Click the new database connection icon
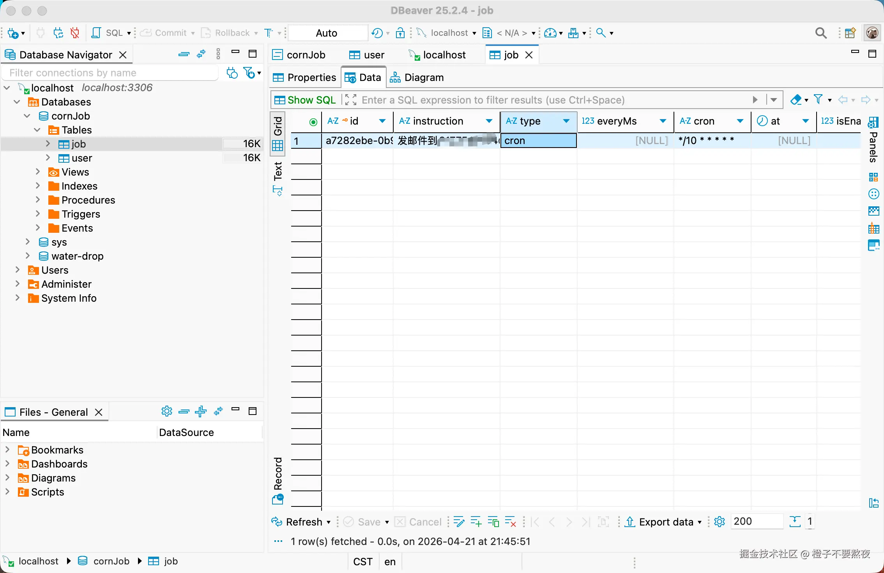Image resolution: width=884 pixels, height=573 pixels. pyautogui.click(x=13, y=33)
